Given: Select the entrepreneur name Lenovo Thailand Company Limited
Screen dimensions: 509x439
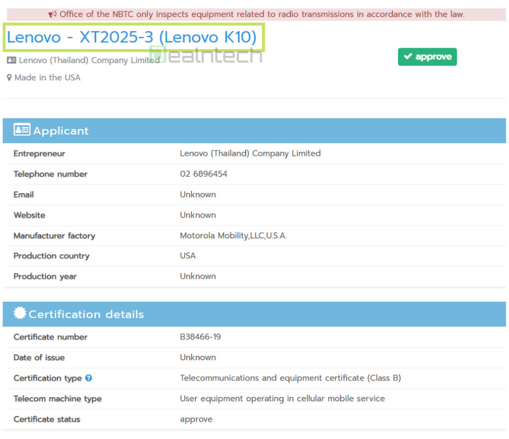Looking at the screenshot, I should click(x=250, y=154).
